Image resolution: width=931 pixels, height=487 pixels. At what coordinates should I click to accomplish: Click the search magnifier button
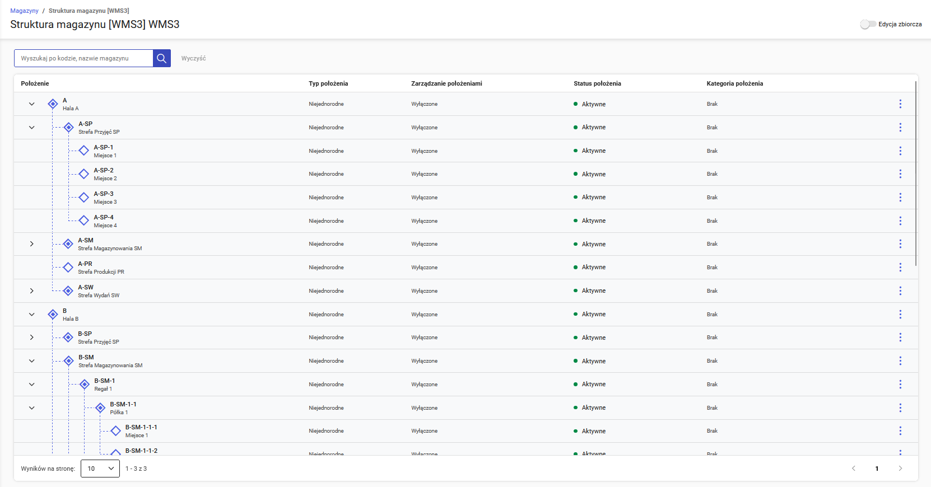tap(161, 58)
